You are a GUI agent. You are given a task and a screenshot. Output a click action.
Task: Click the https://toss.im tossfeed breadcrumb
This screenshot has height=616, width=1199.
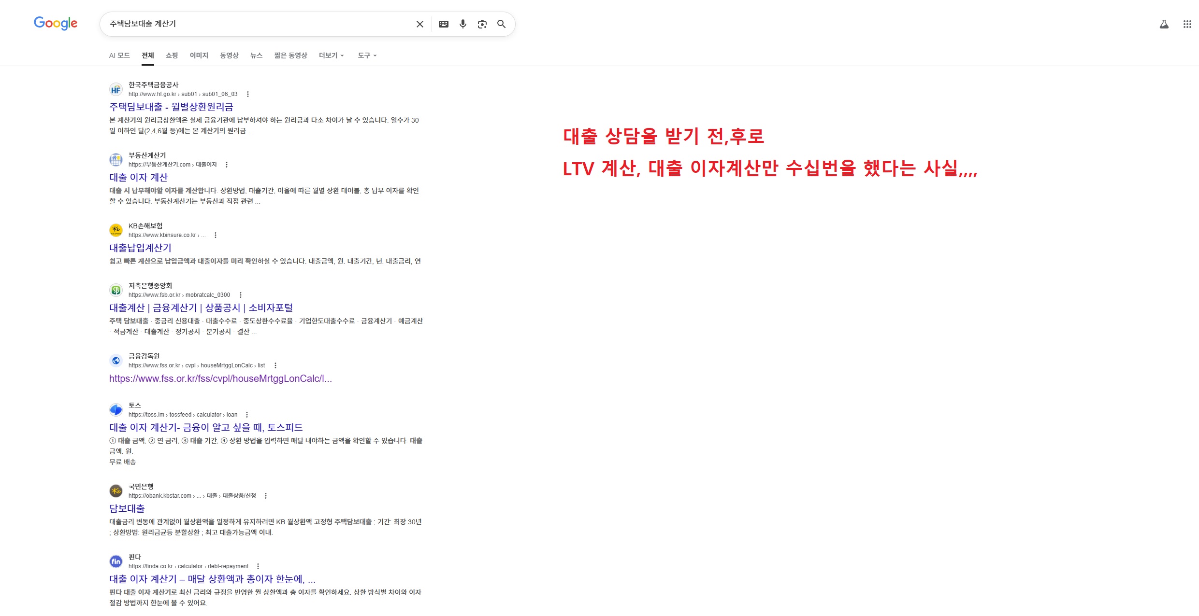183,415
